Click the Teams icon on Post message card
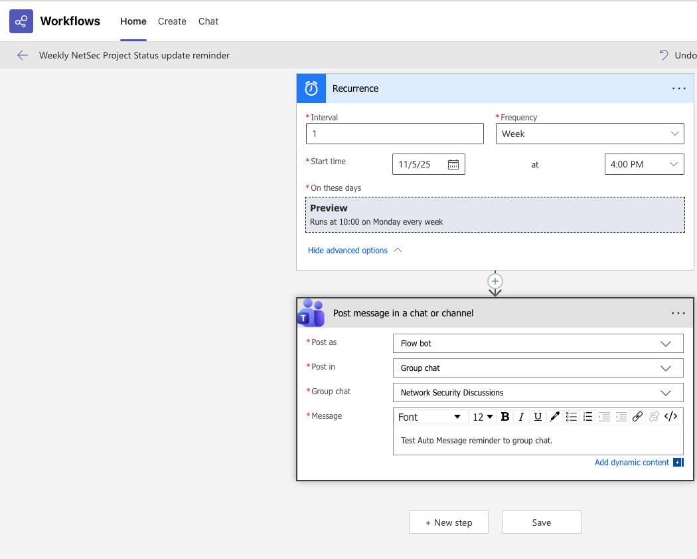Image resolution: width=697 pixels, height=559 pixels. [x=311, y=313]
